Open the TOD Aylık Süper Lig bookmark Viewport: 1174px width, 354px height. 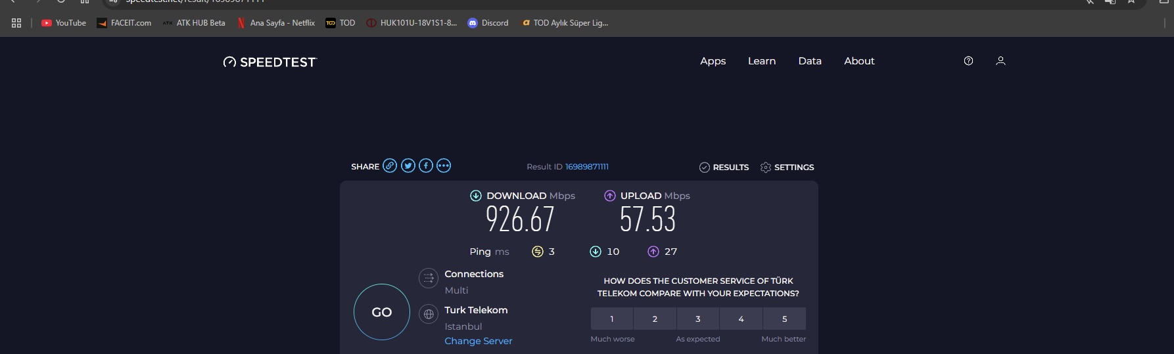pyautogui.click(x=565, y=23)
